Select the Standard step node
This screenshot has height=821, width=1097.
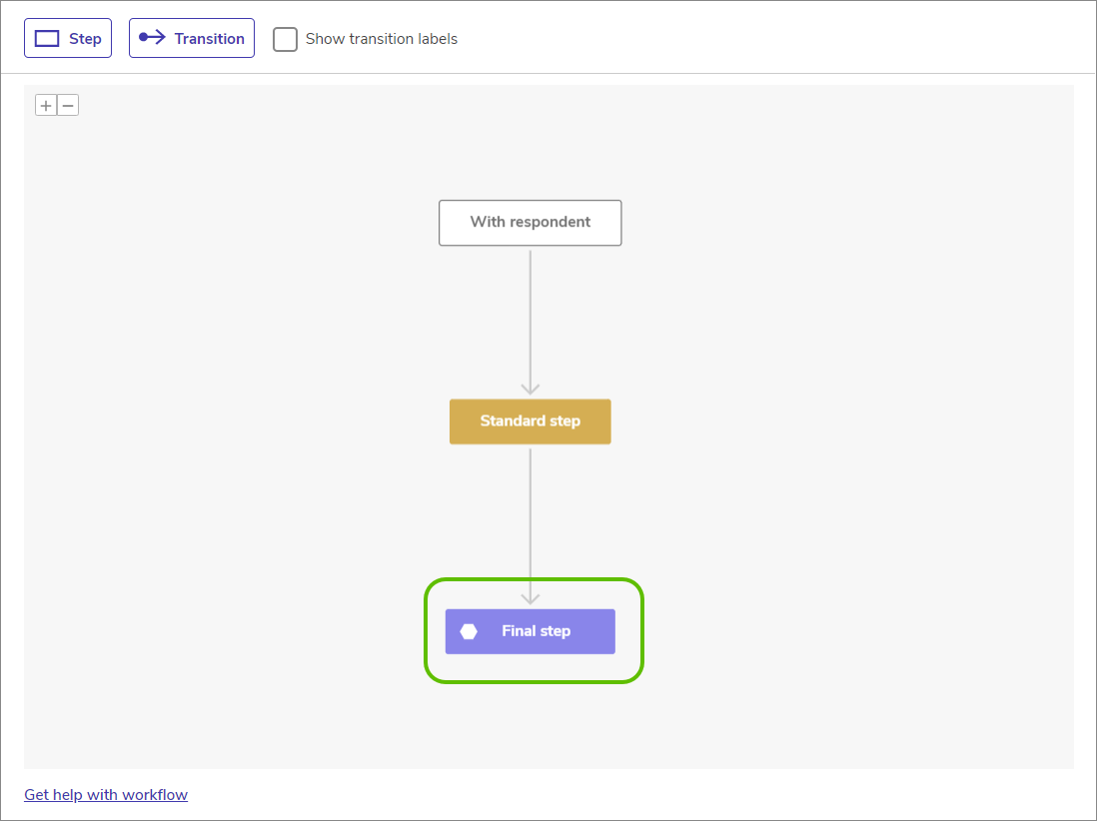(x=531, y=421)
